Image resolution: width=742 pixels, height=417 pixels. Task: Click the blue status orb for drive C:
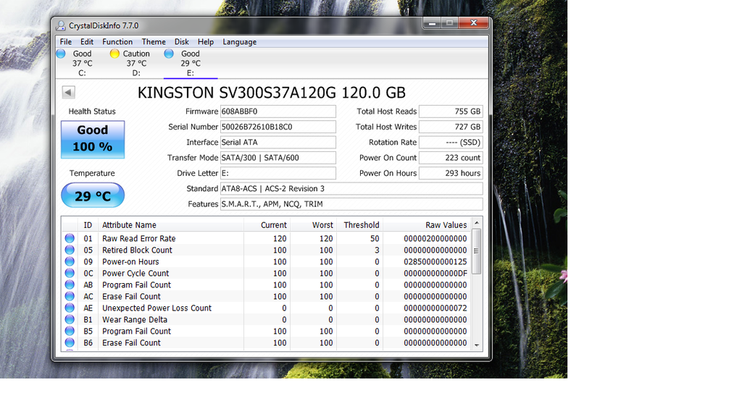(x=61, y=54)
